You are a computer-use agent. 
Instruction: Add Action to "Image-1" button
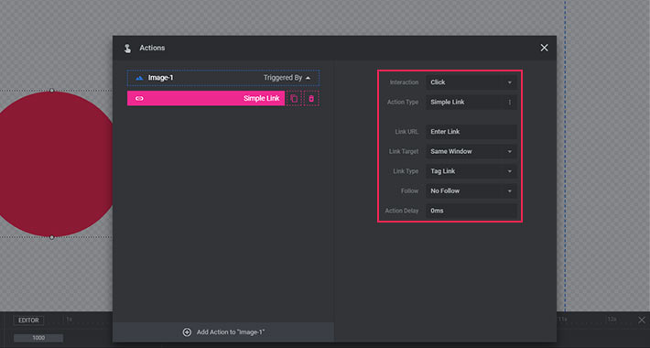223,332
